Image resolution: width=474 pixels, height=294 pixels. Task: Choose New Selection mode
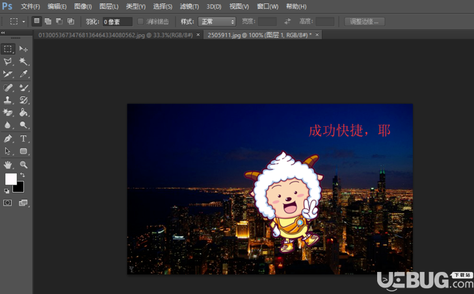(36, 21)
